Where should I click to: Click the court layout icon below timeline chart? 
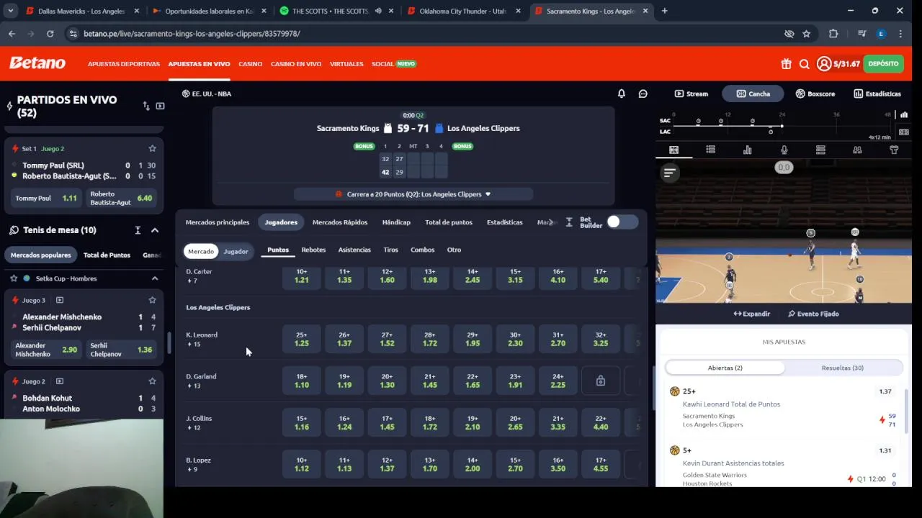coord(904,132)
